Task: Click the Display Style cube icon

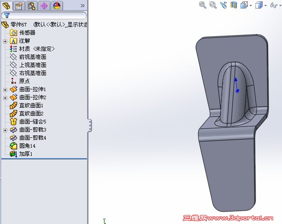Action: click(x=259, y=5)
